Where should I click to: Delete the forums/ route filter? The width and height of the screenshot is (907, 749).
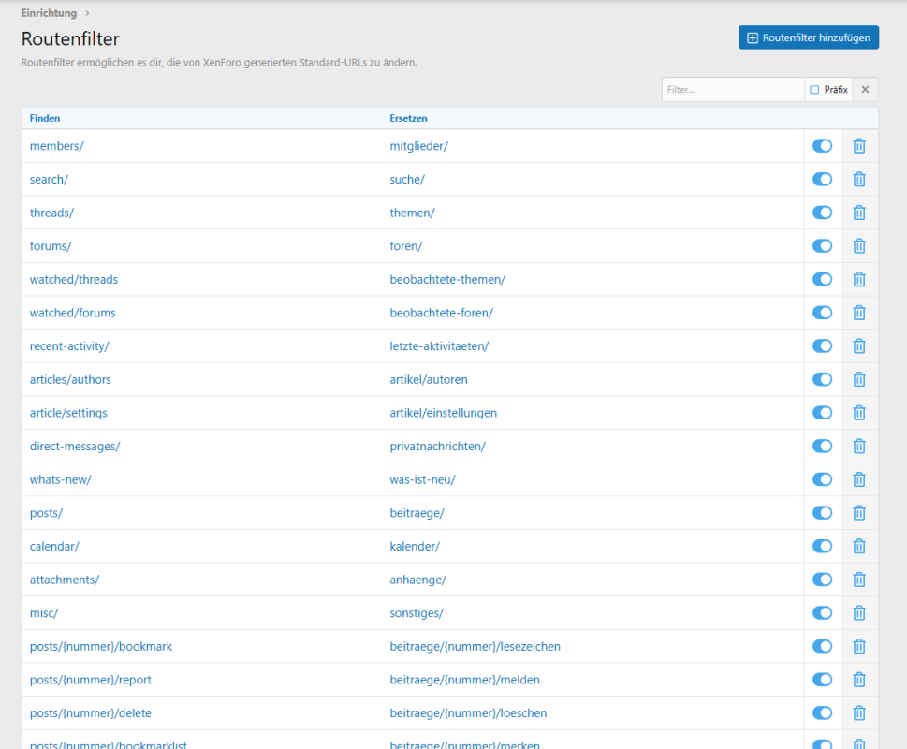(859, 246)
